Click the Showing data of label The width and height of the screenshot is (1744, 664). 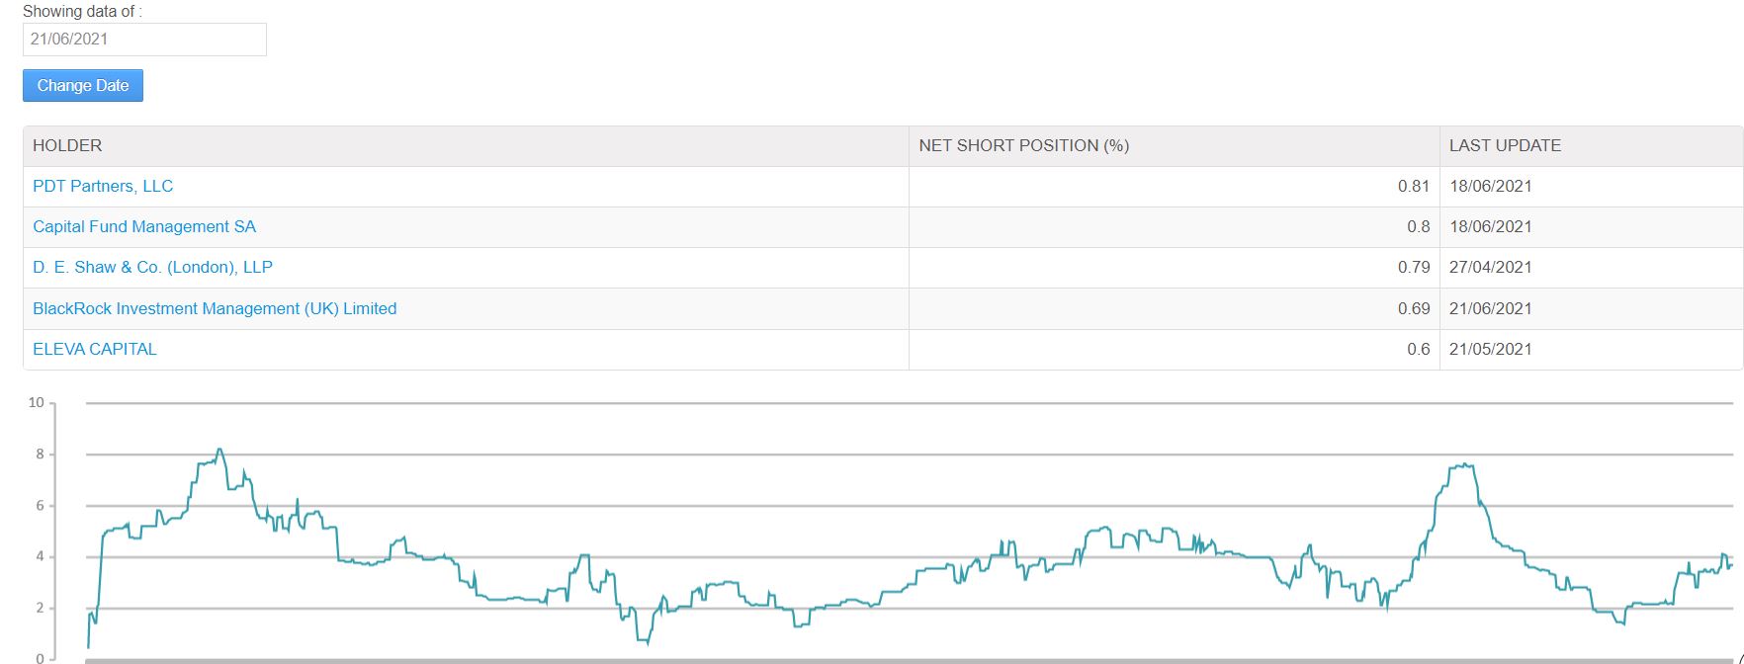(82, 12)
